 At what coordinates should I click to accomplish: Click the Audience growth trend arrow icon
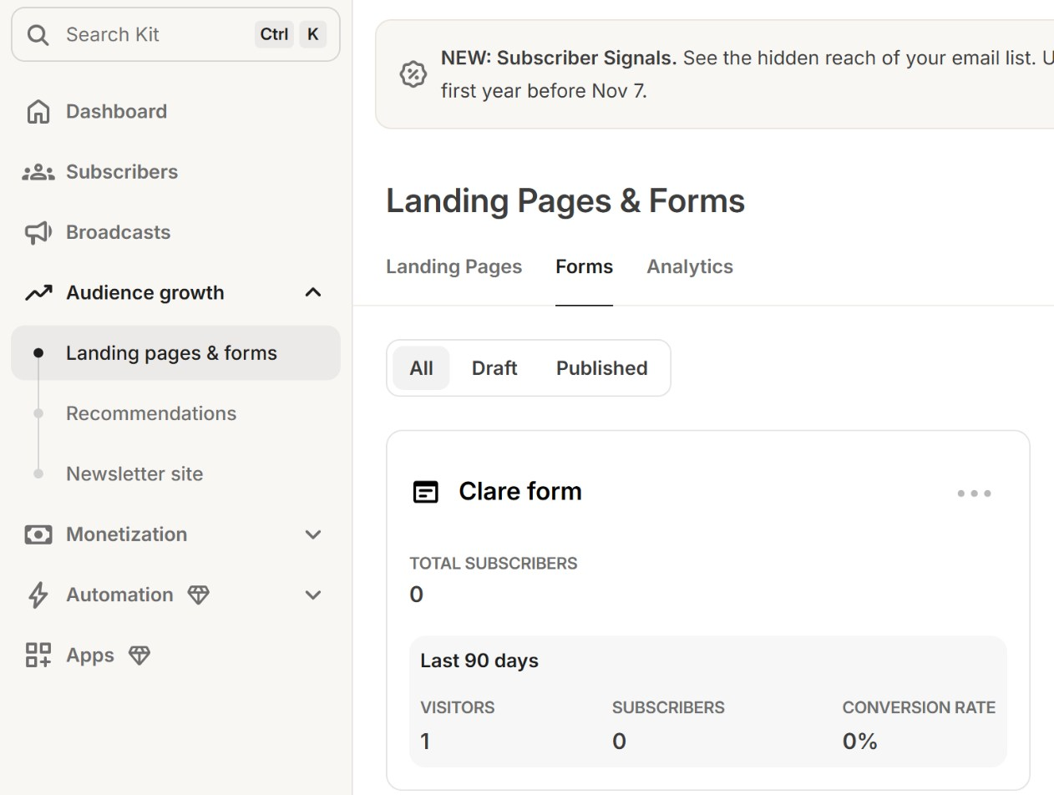click(x=38, y=293)
